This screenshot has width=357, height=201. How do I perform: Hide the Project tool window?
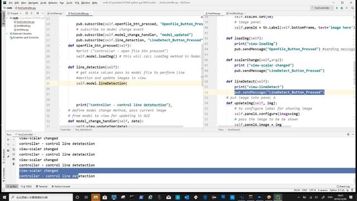click(x=42, y=13)
